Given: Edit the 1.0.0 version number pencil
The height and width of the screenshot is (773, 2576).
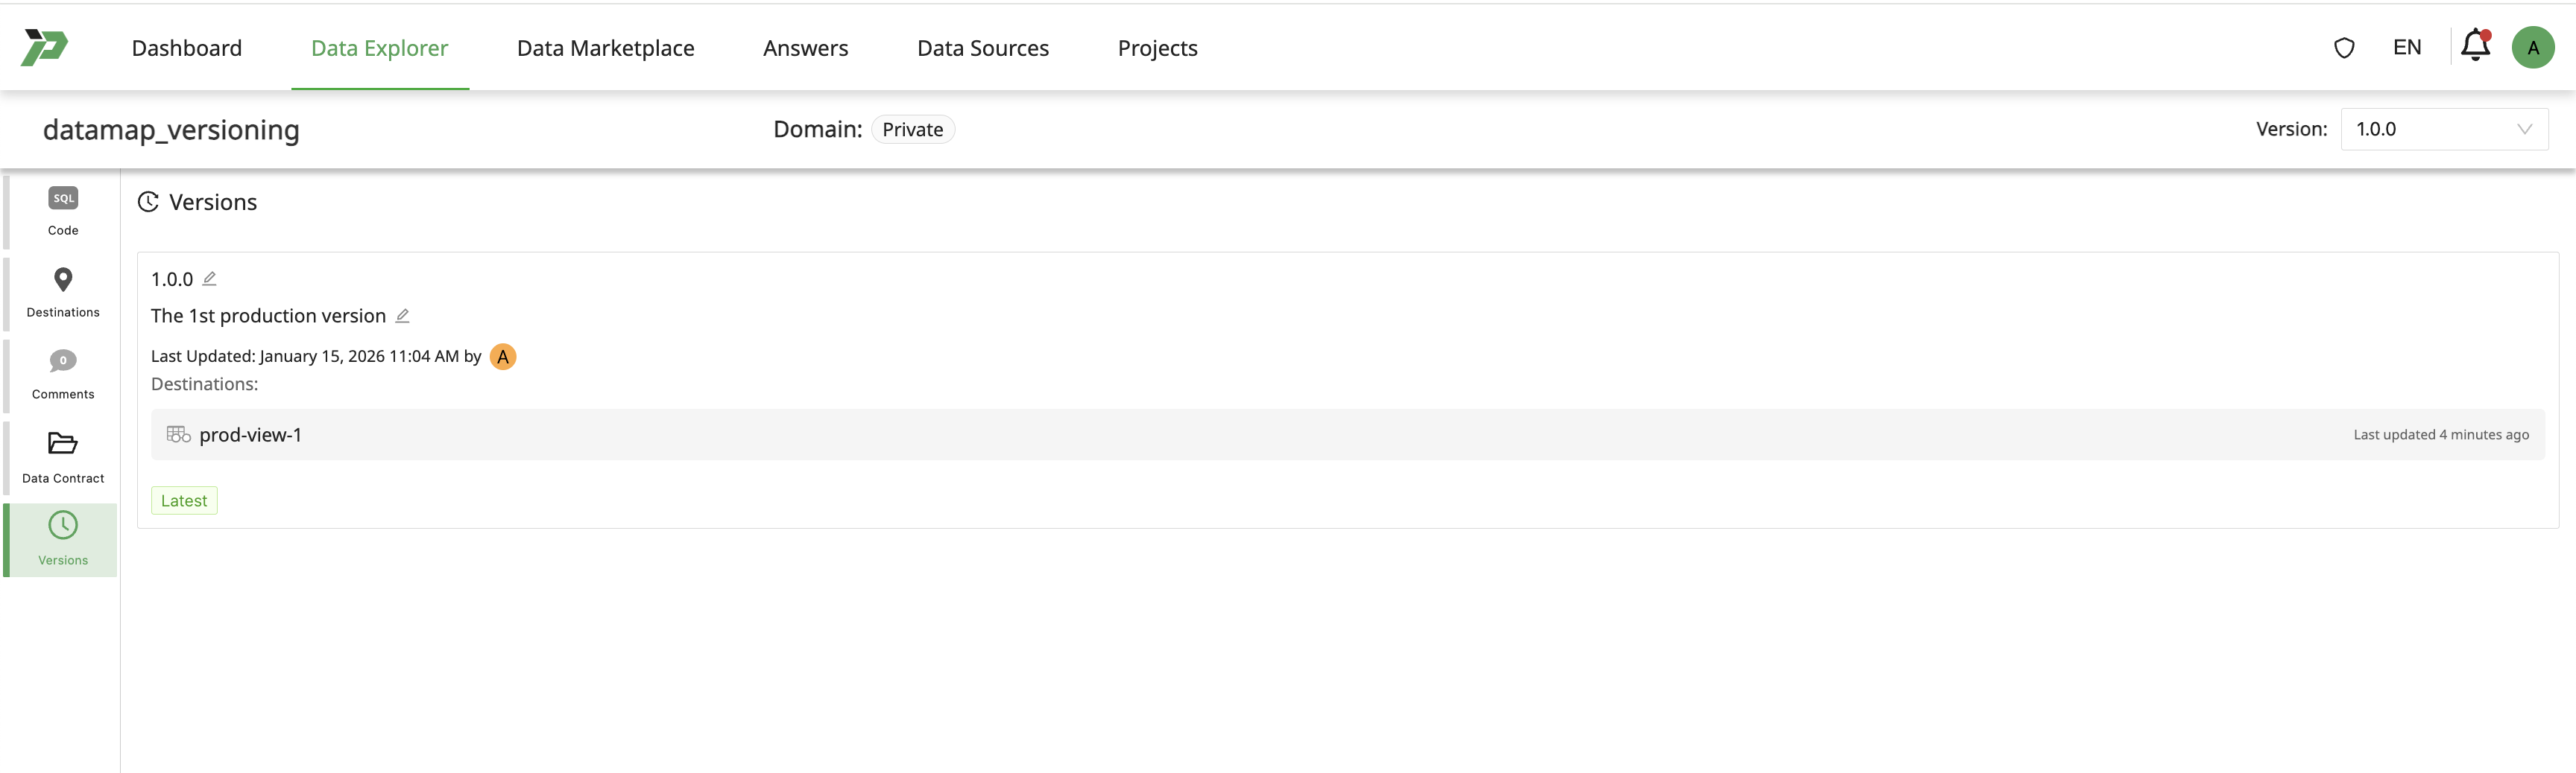Looking at the screenshot, I should point(209,279).
